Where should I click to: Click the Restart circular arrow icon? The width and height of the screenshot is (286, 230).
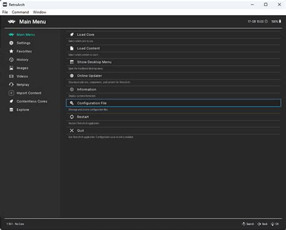(x=72, y=117)
